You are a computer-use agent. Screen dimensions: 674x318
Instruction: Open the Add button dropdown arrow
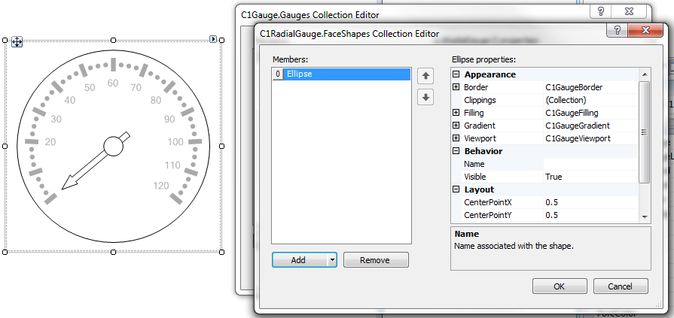(x=332, y=260)
